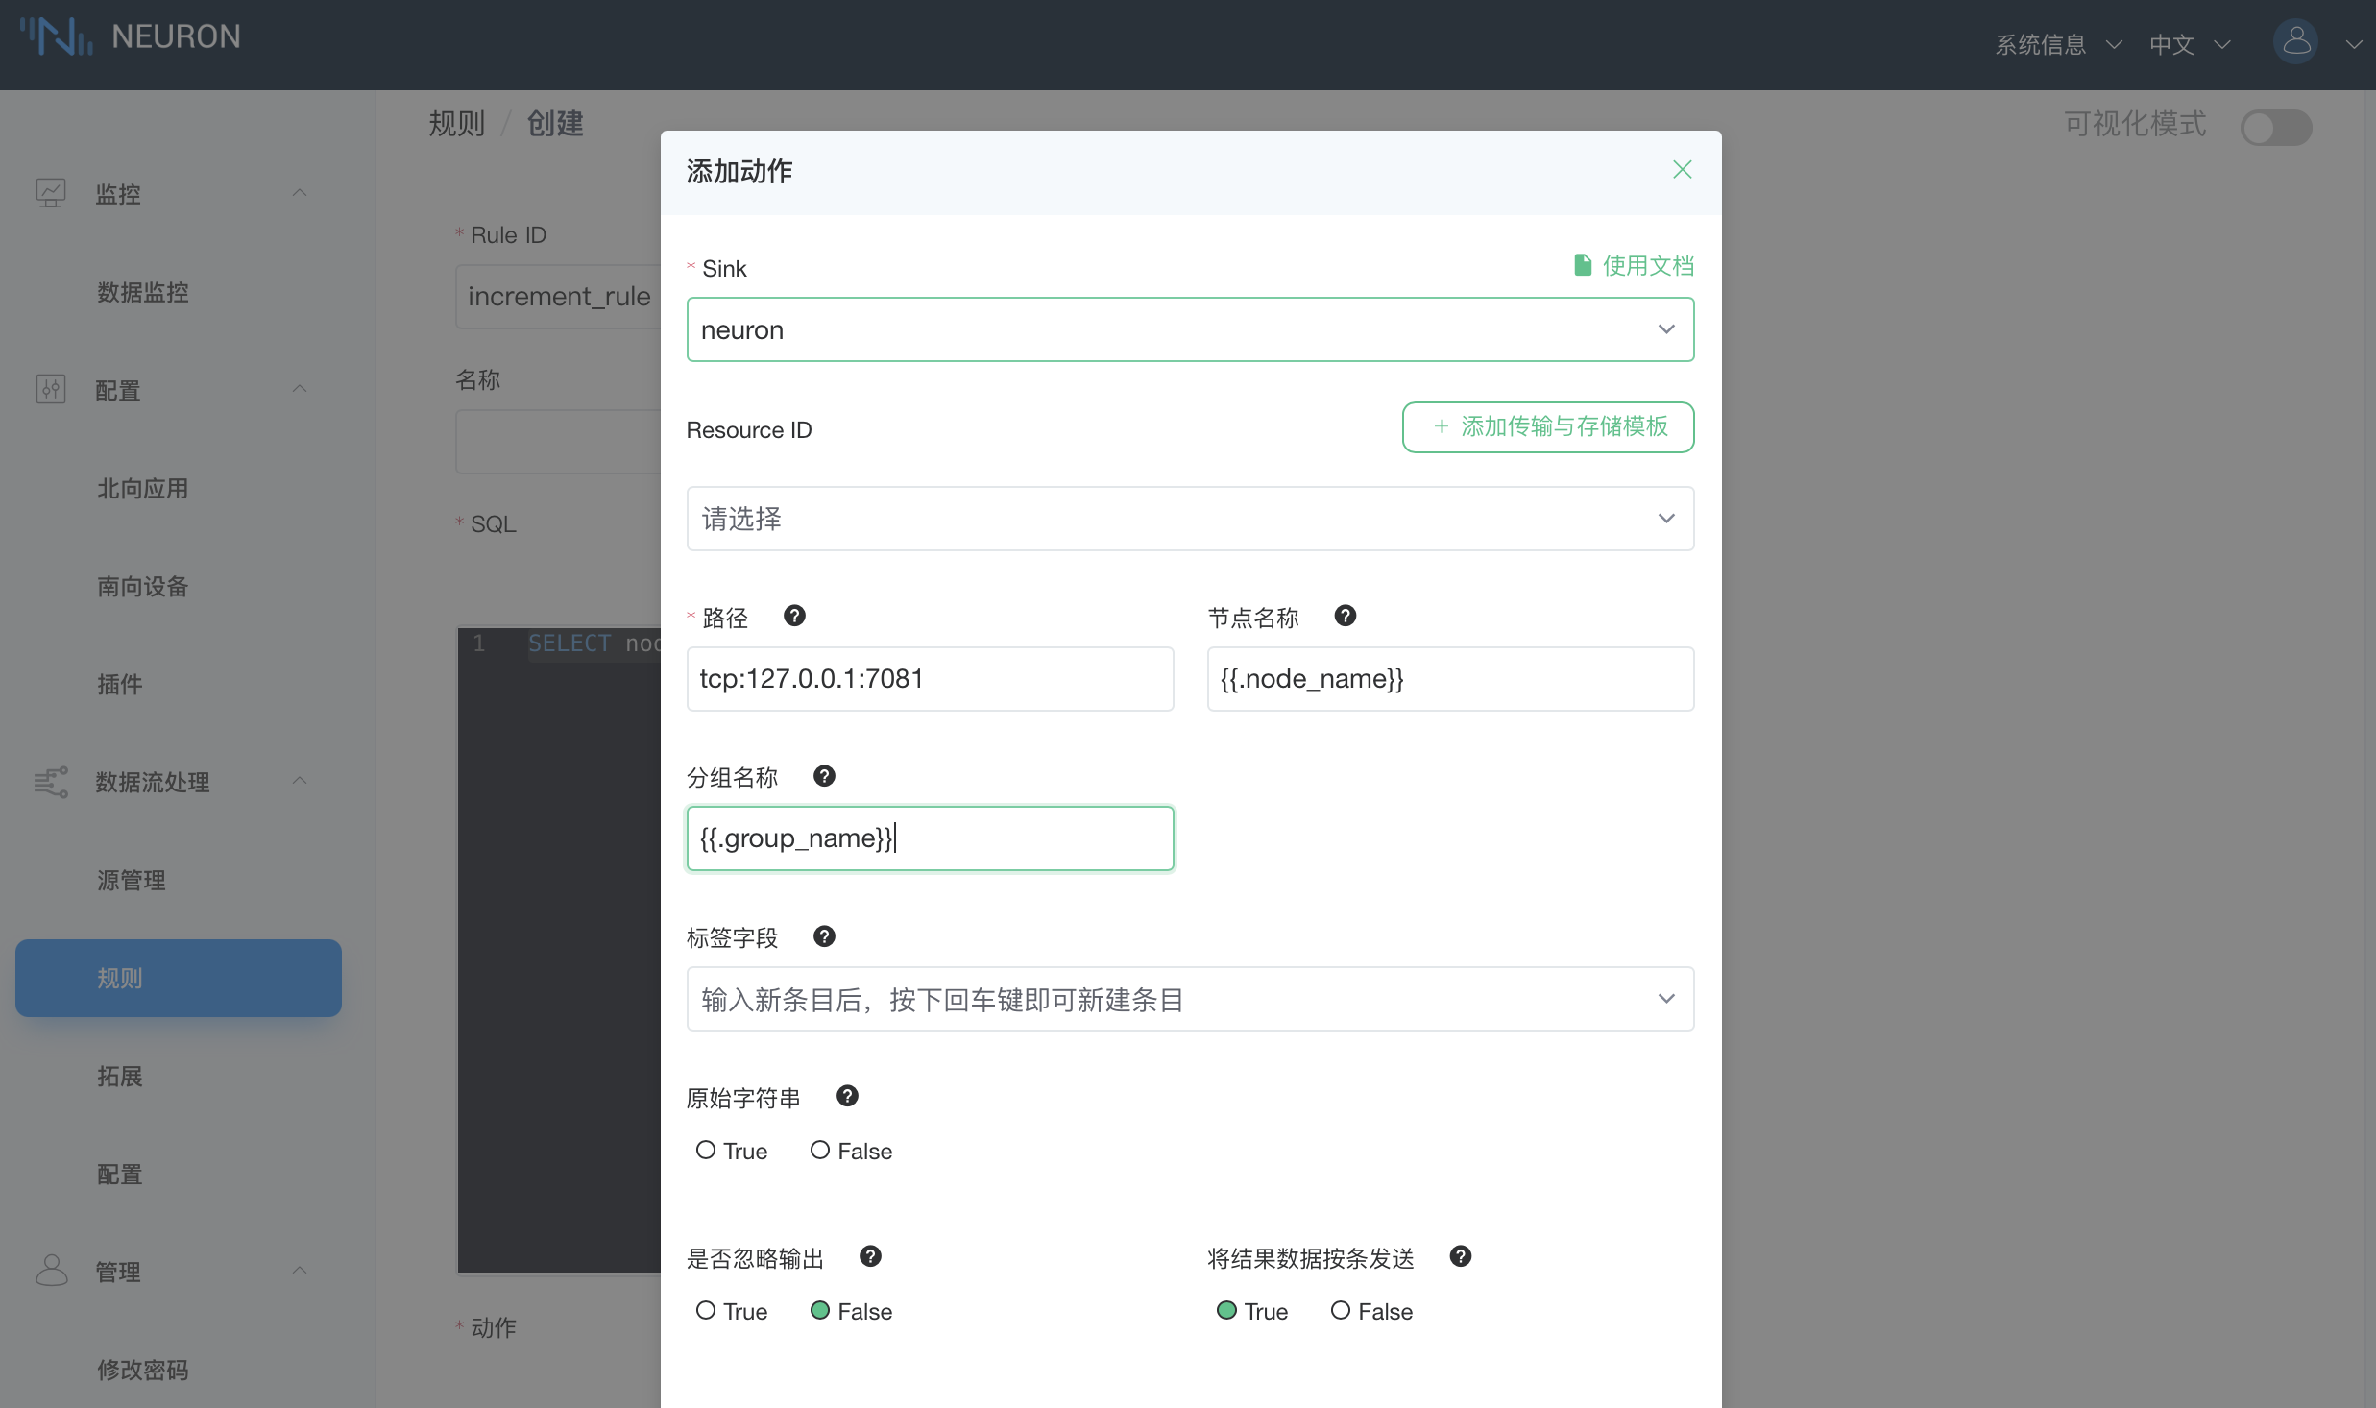Collapse the 数据流处理 sidebar section
Image resolution: width=2376 pixels, height=1408 pixels.
point(300,781)
